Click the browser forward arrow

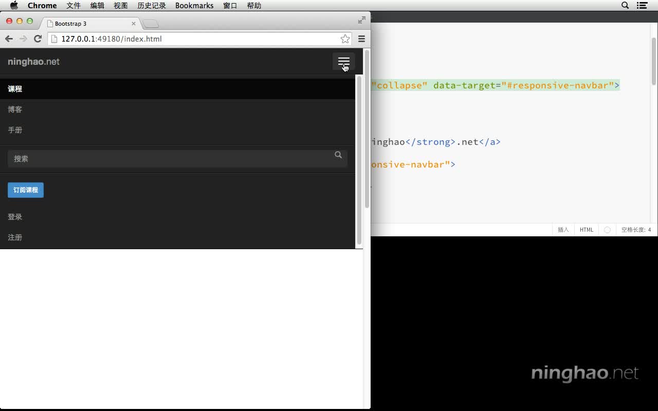tap(23, 39)
